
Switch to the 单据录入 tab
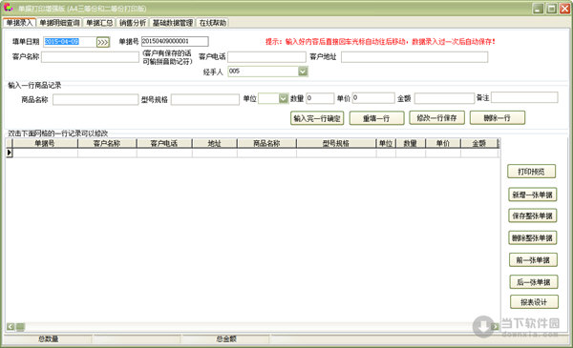[x=19, y=23]
